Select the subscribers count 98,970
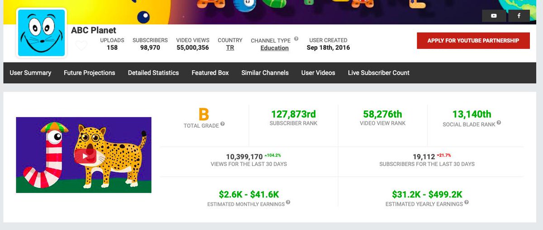Viewport: 543px width, 230px height. (150, 47)
